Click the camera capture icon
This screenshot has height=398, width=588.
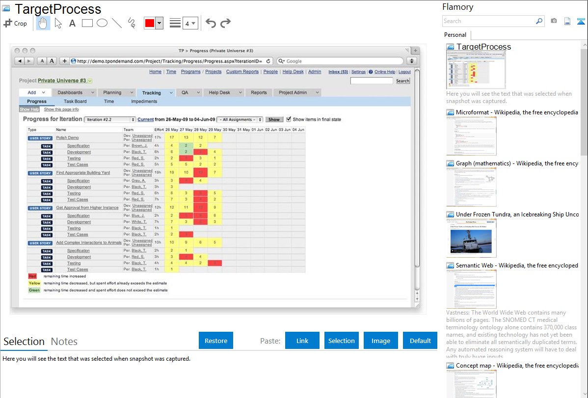click(x=554, y=21)
